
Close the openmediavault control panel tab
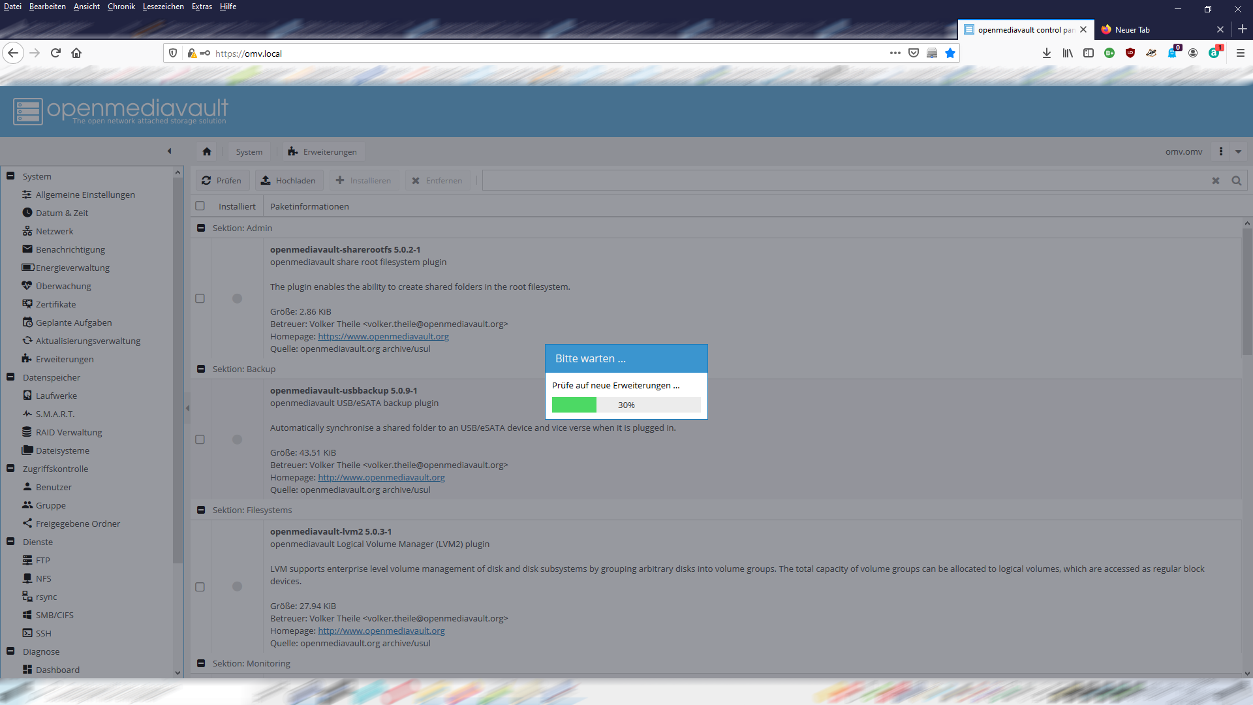pos(1083,29)
